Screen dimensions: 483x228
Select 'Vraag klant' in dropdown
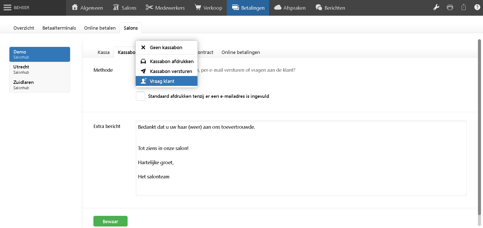pos(162,81)
